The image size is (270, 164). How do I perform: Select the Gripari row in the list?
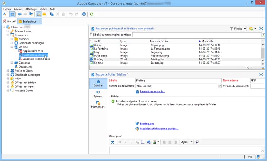pyautogui.click(x=176, y=45)
